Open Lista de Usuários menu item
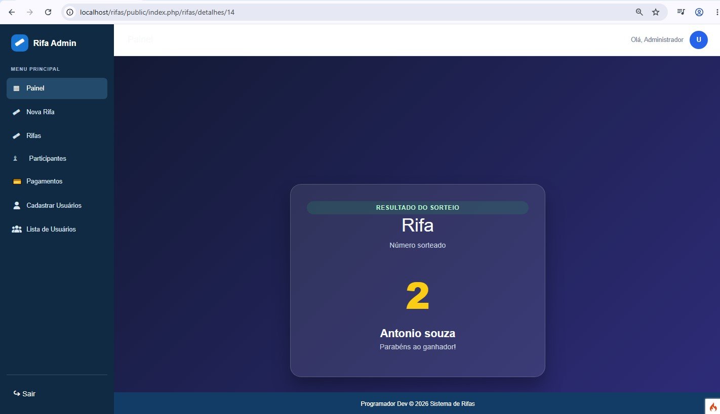The image size is (720, 414). (x=57, y=229)
